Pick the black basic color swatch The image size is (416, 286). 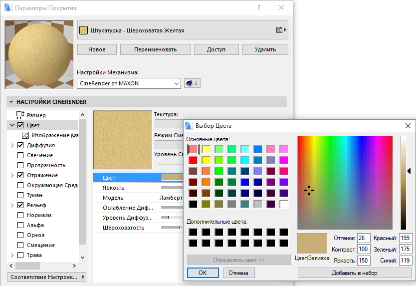(x=193, y=204)
